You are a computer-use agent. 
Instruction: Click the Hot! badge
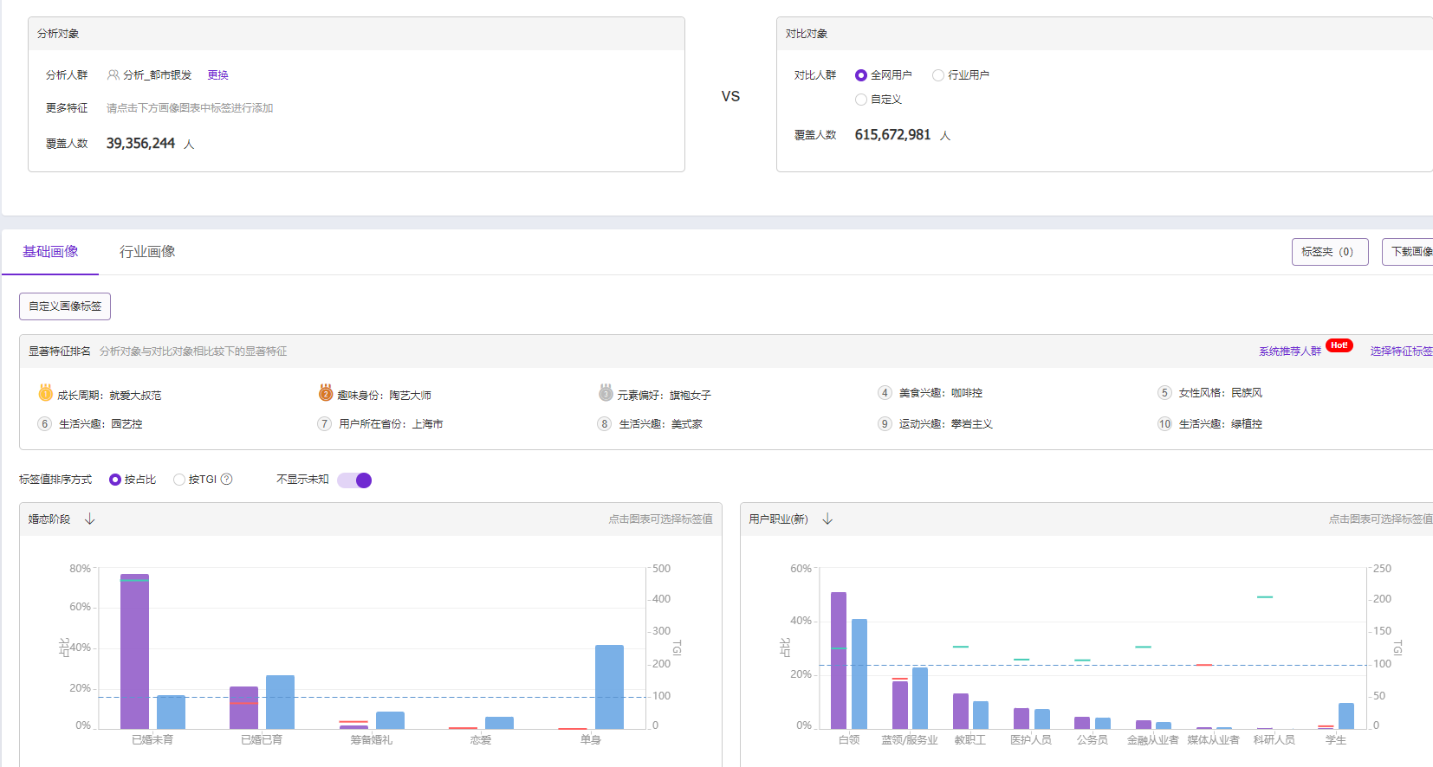(1339, 345)
